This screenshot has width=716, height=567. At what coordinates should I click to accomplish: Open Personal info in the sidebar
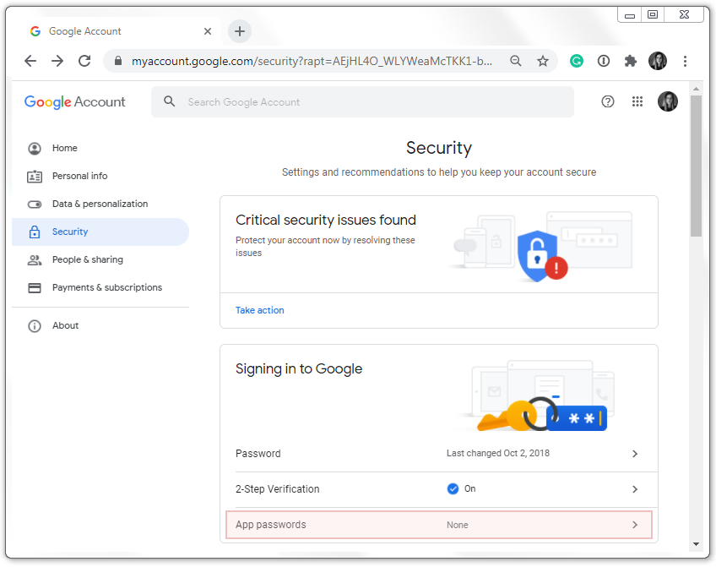click(x=100, y=176)
